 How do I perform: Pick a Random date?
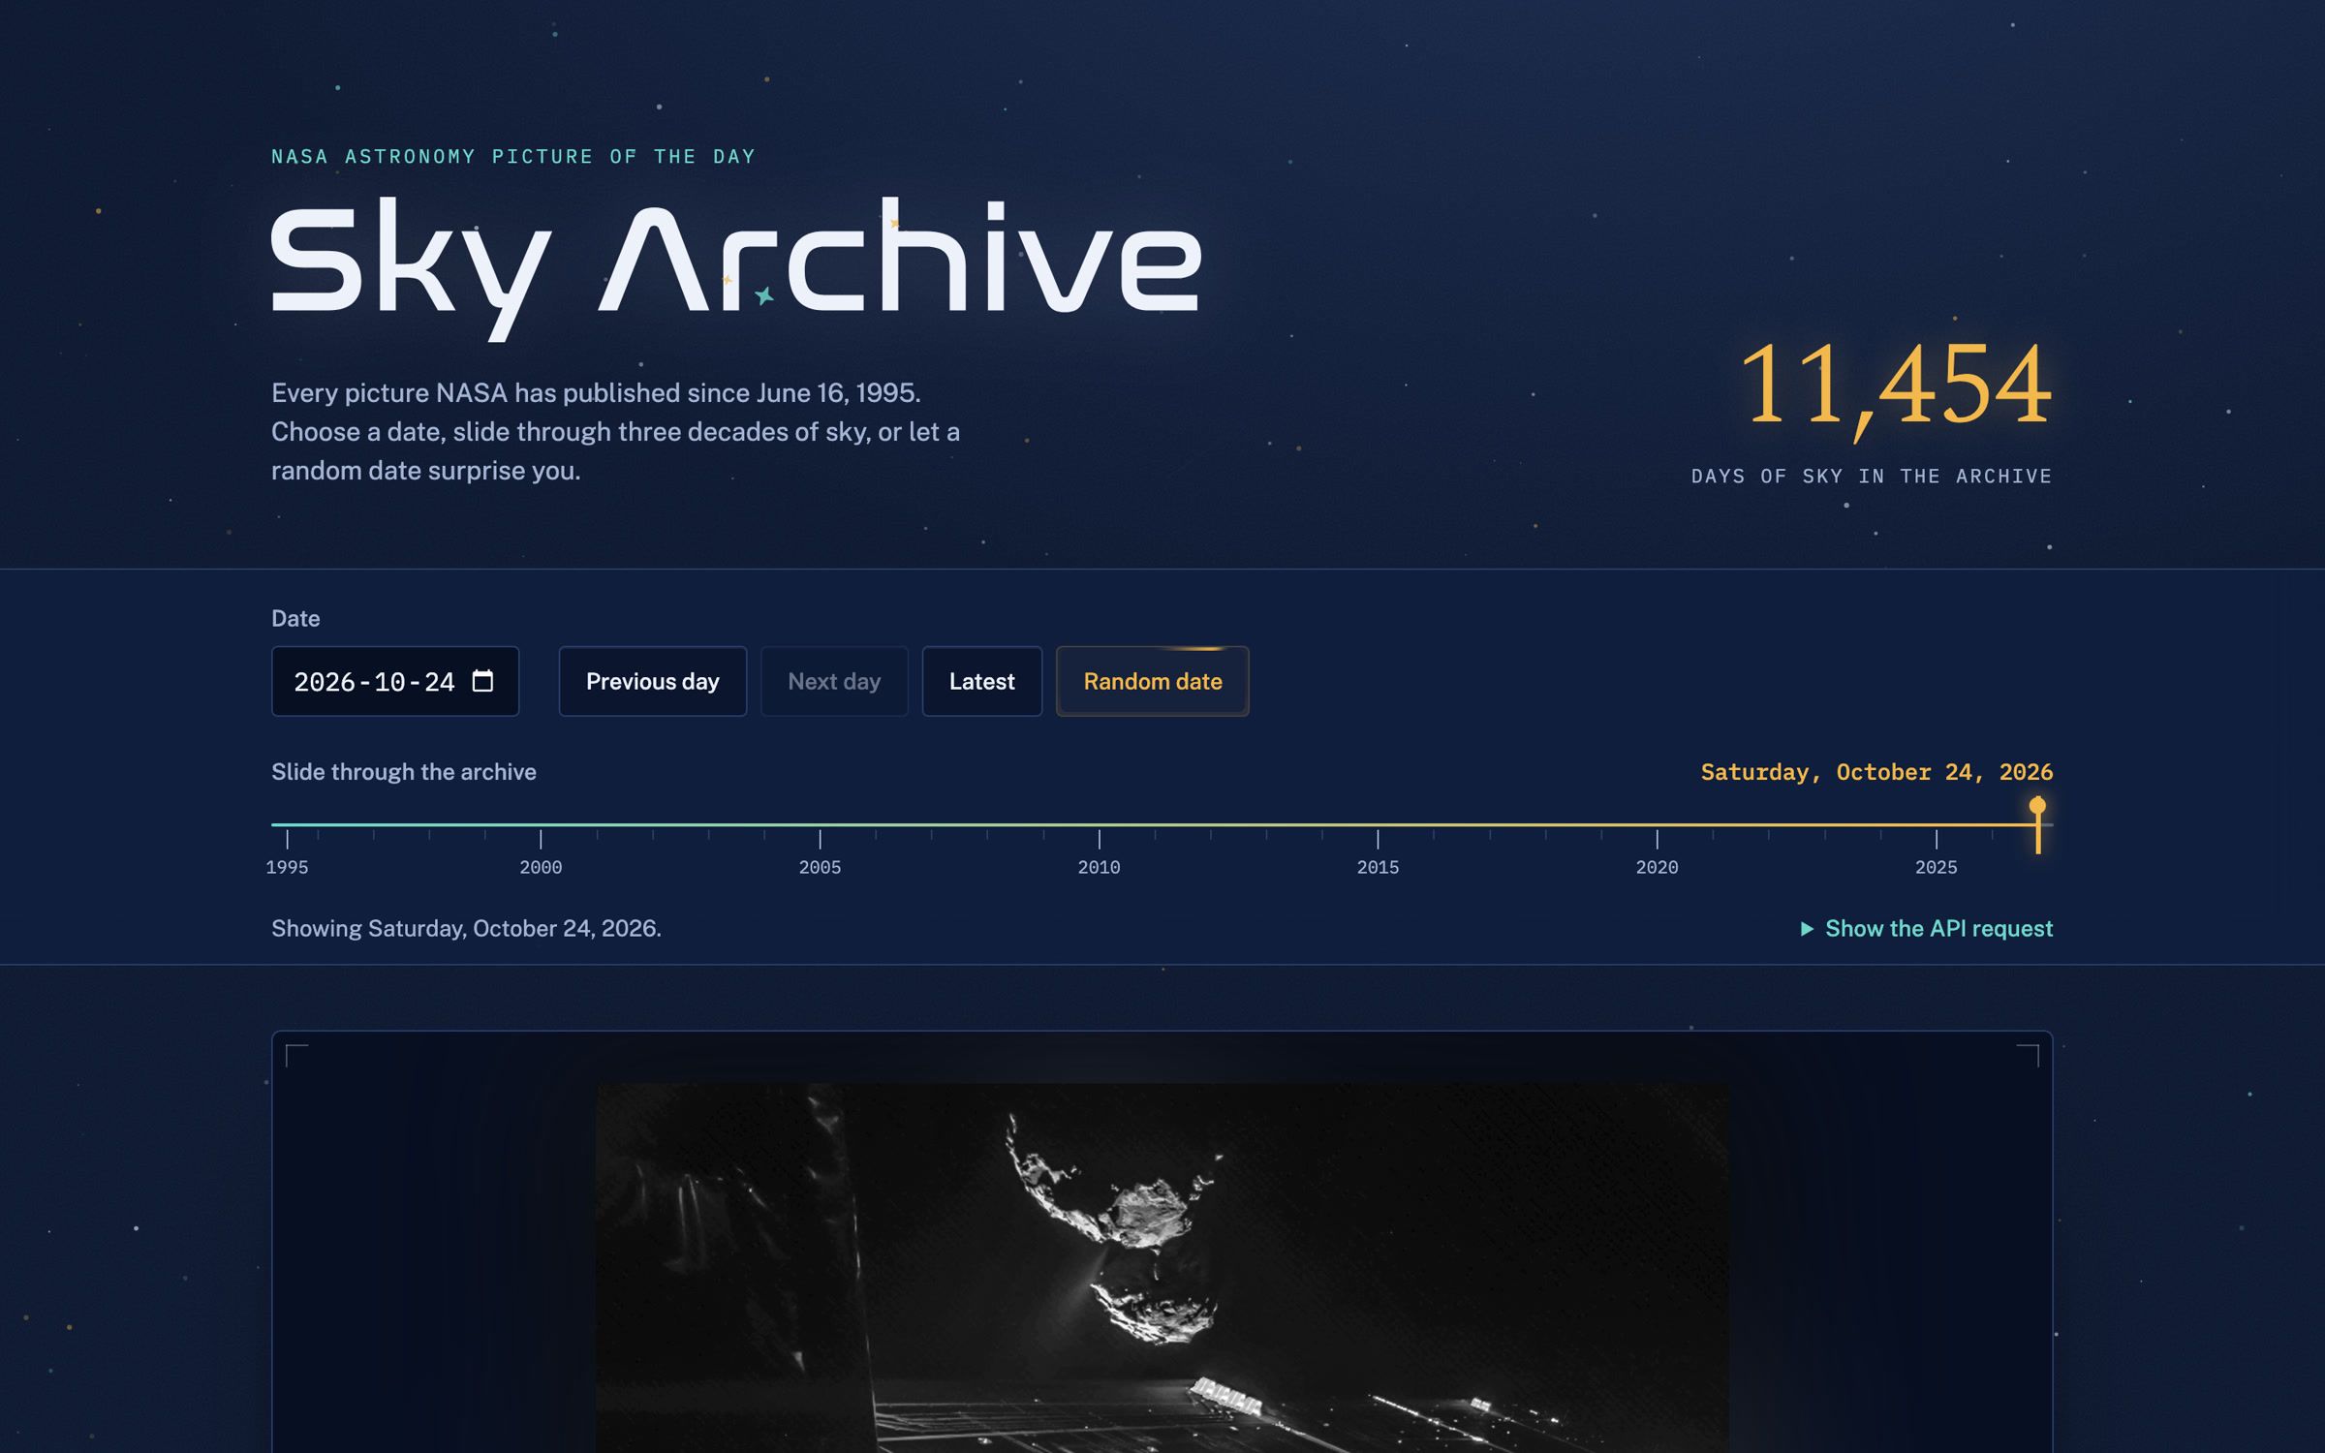click(1152, 681)
